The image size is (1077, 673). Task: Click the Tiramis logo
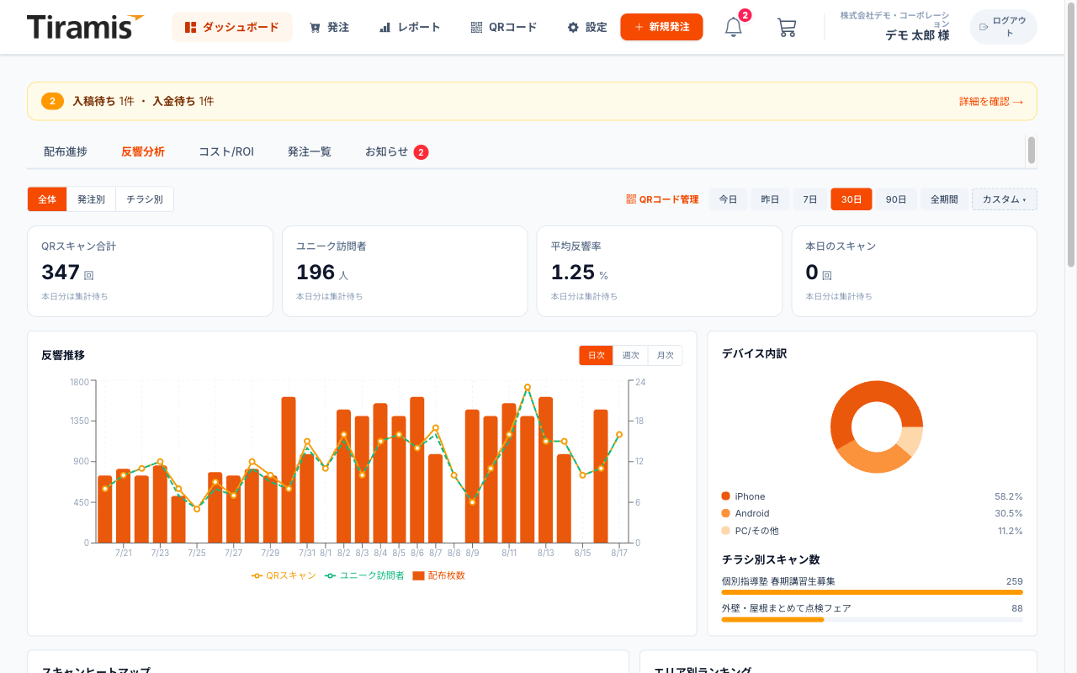(x=85, y=27)
